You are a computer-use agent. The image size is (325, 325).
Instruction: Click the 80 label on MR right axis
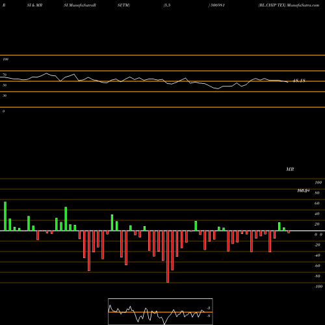pos(317,193)
